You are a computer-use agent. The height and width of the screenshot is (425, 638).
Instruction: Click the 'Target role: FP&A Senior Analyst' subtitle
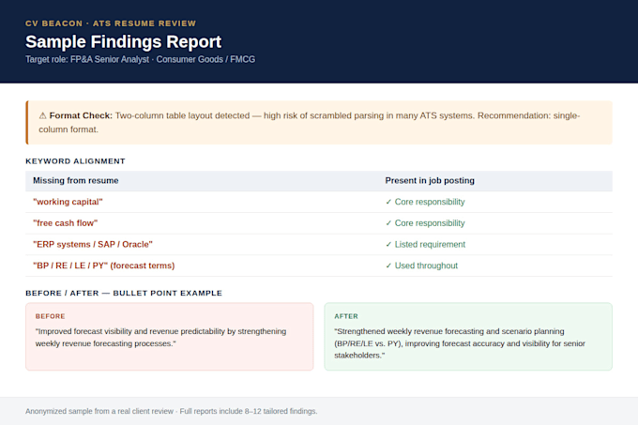140,59
